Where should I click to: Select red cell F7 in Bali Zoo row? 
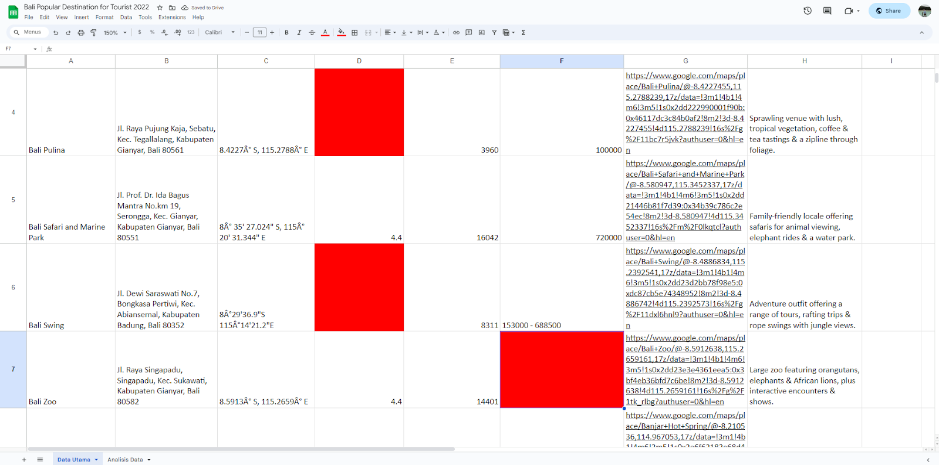[x=562, y=369]
